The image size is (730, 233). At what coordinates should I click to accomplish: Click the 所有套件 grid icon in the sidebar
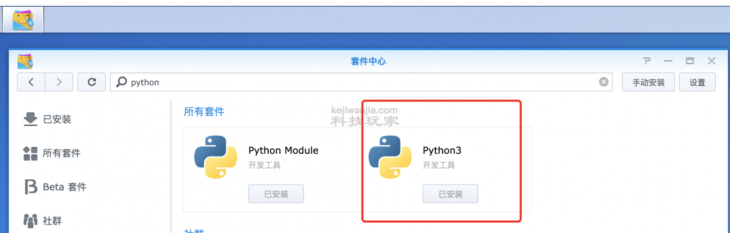[30, 153]
